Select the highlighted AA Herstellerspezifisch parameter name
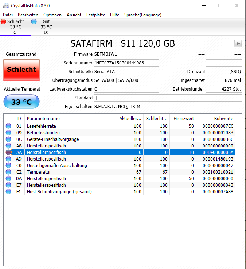246x269 pixels. click(46, 153)
